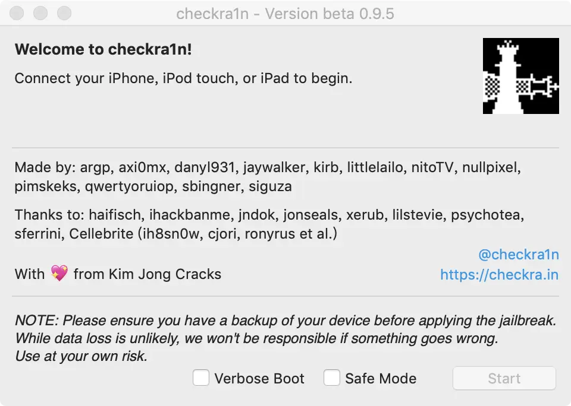Screen dimensions: 571x406
Task: Enable the Verbose Boot checkbox
Action: (201, 378)
